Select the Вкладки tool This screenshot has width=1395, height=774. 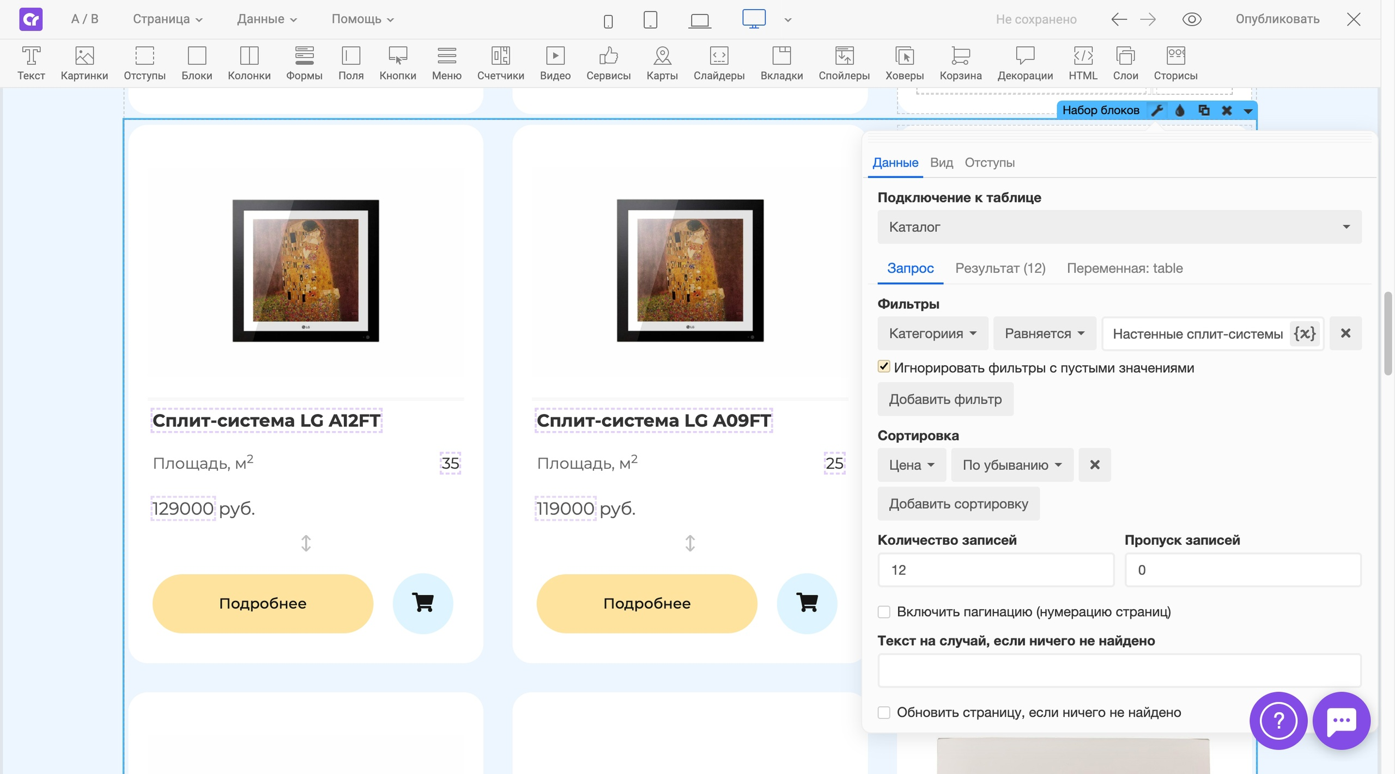click(781, 63)
